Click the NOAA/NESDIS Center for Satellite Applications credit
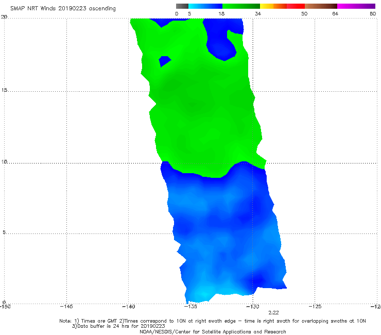Screen dimensions: 381x335 click(x=213, y=331)
